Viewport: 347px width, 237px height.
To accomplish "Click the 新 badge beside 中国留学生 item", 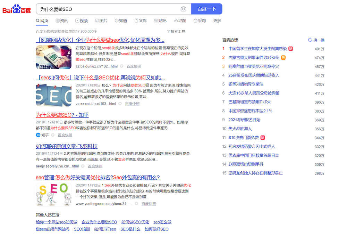I will [290, 49].
